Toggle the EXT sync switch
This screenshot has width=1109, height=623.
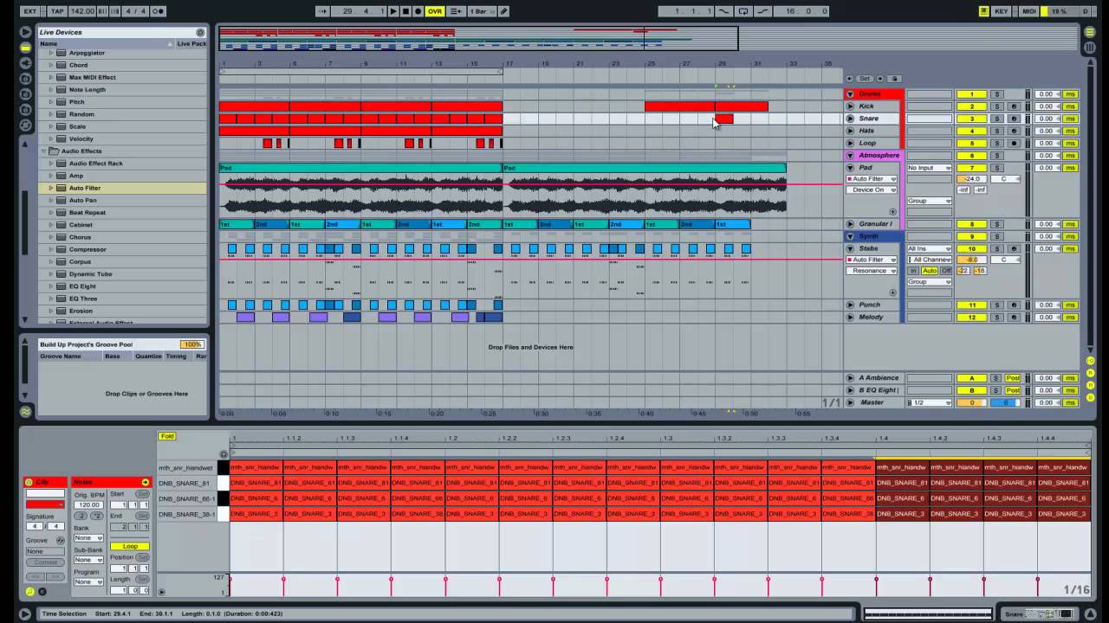(30, 11)
